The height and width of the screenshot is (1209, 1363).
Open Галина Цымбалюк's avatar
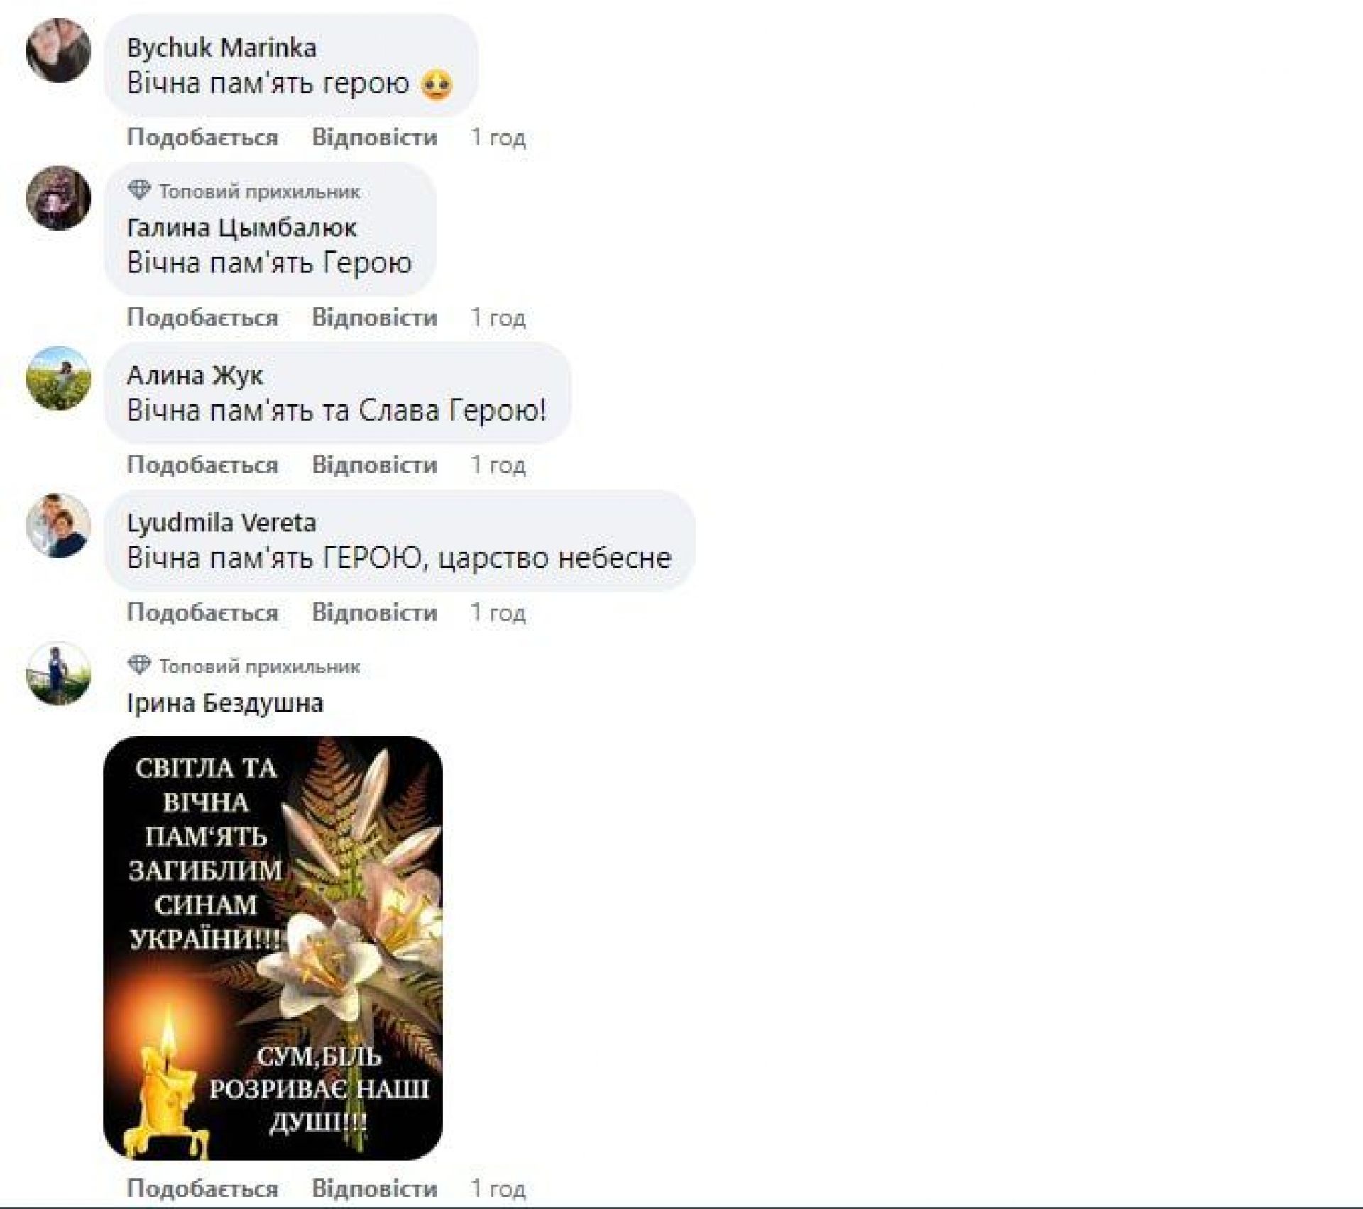tap(58, 198)
